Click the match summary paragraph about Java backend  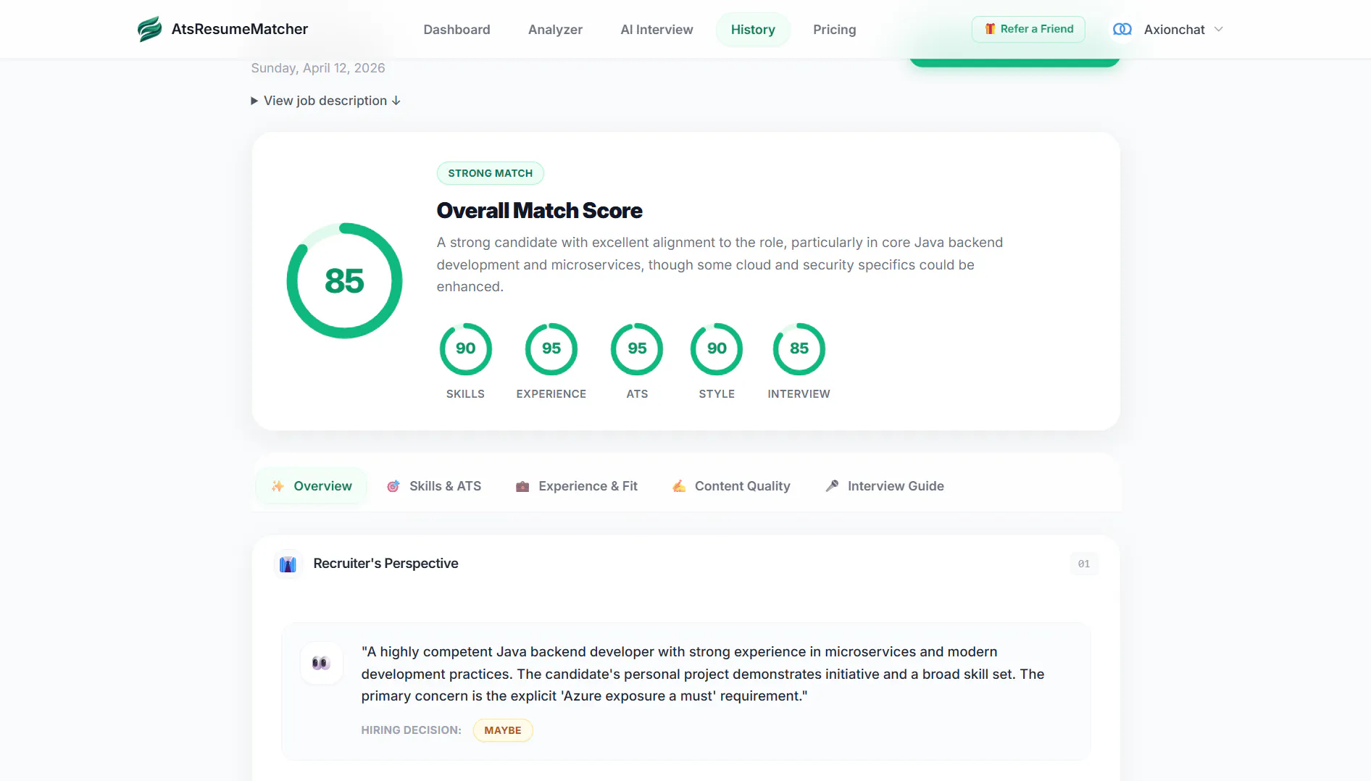click(x=720, y=264)
